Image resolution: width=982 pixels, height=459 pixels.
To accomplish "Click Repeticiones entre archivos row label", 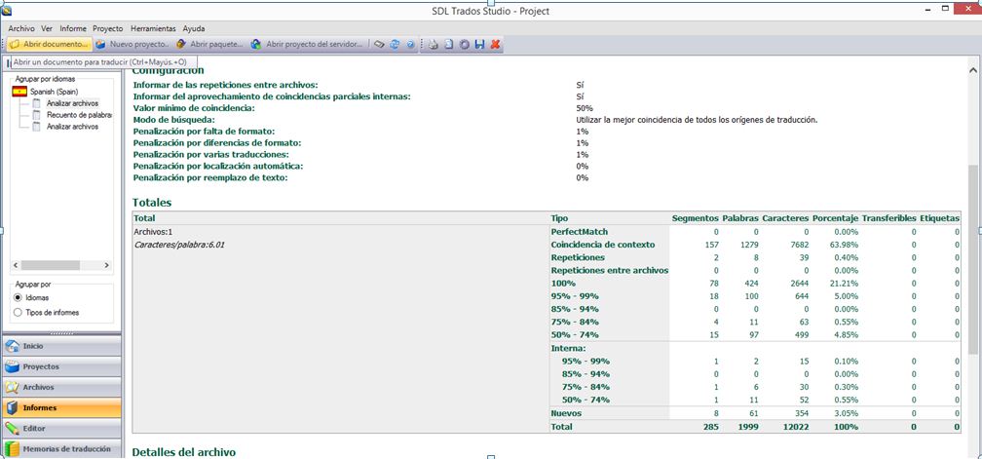I will [610, 271].
